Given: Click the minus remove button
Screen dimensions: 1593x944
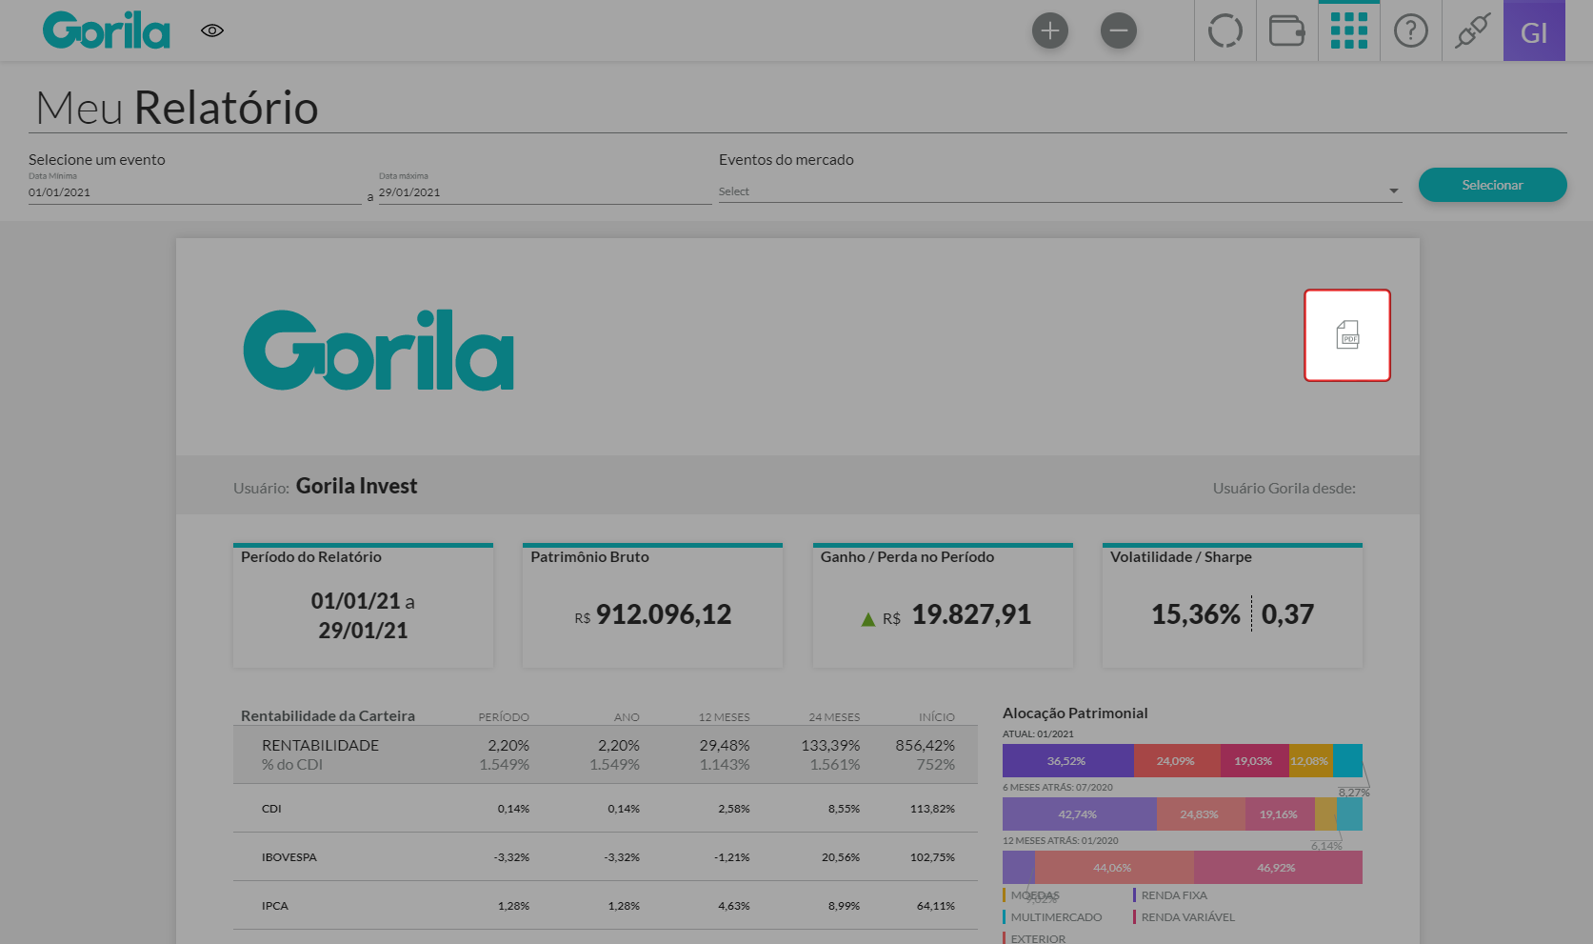Looking at the screenshot, I should [1119, 30].
